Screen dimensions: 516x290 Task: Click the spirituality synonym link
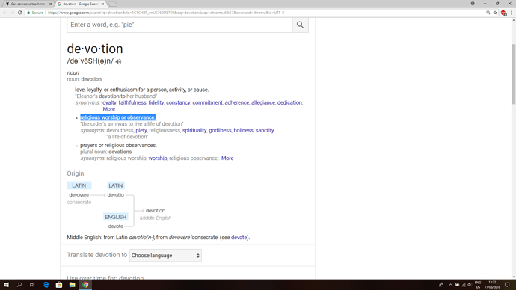(194, 130)
